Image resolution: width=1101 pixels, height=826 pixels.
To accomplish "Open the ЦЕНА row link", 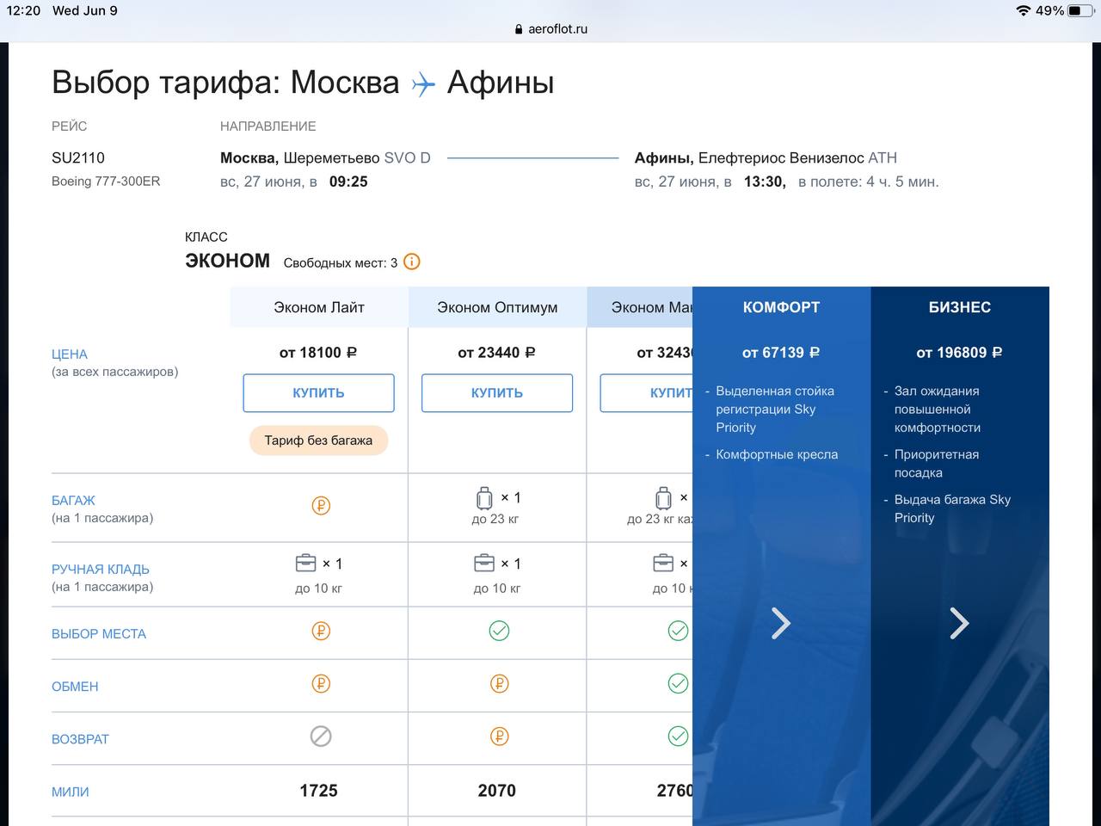I will (70, 354).
